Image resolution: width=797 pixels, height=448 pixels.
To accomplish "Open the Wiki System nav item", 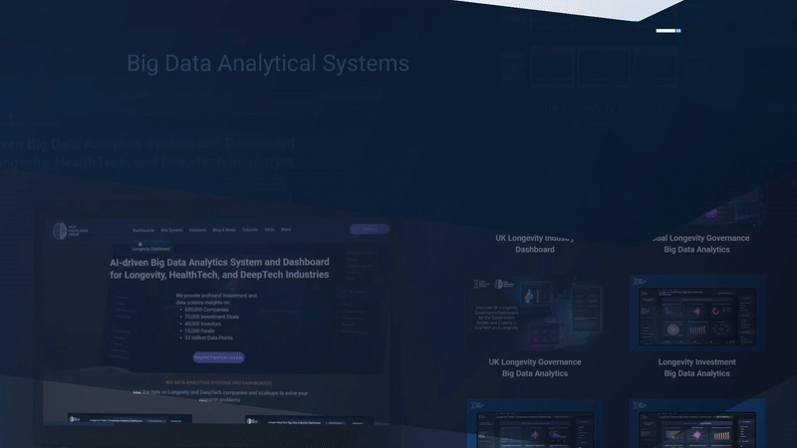I will [171, 230].
